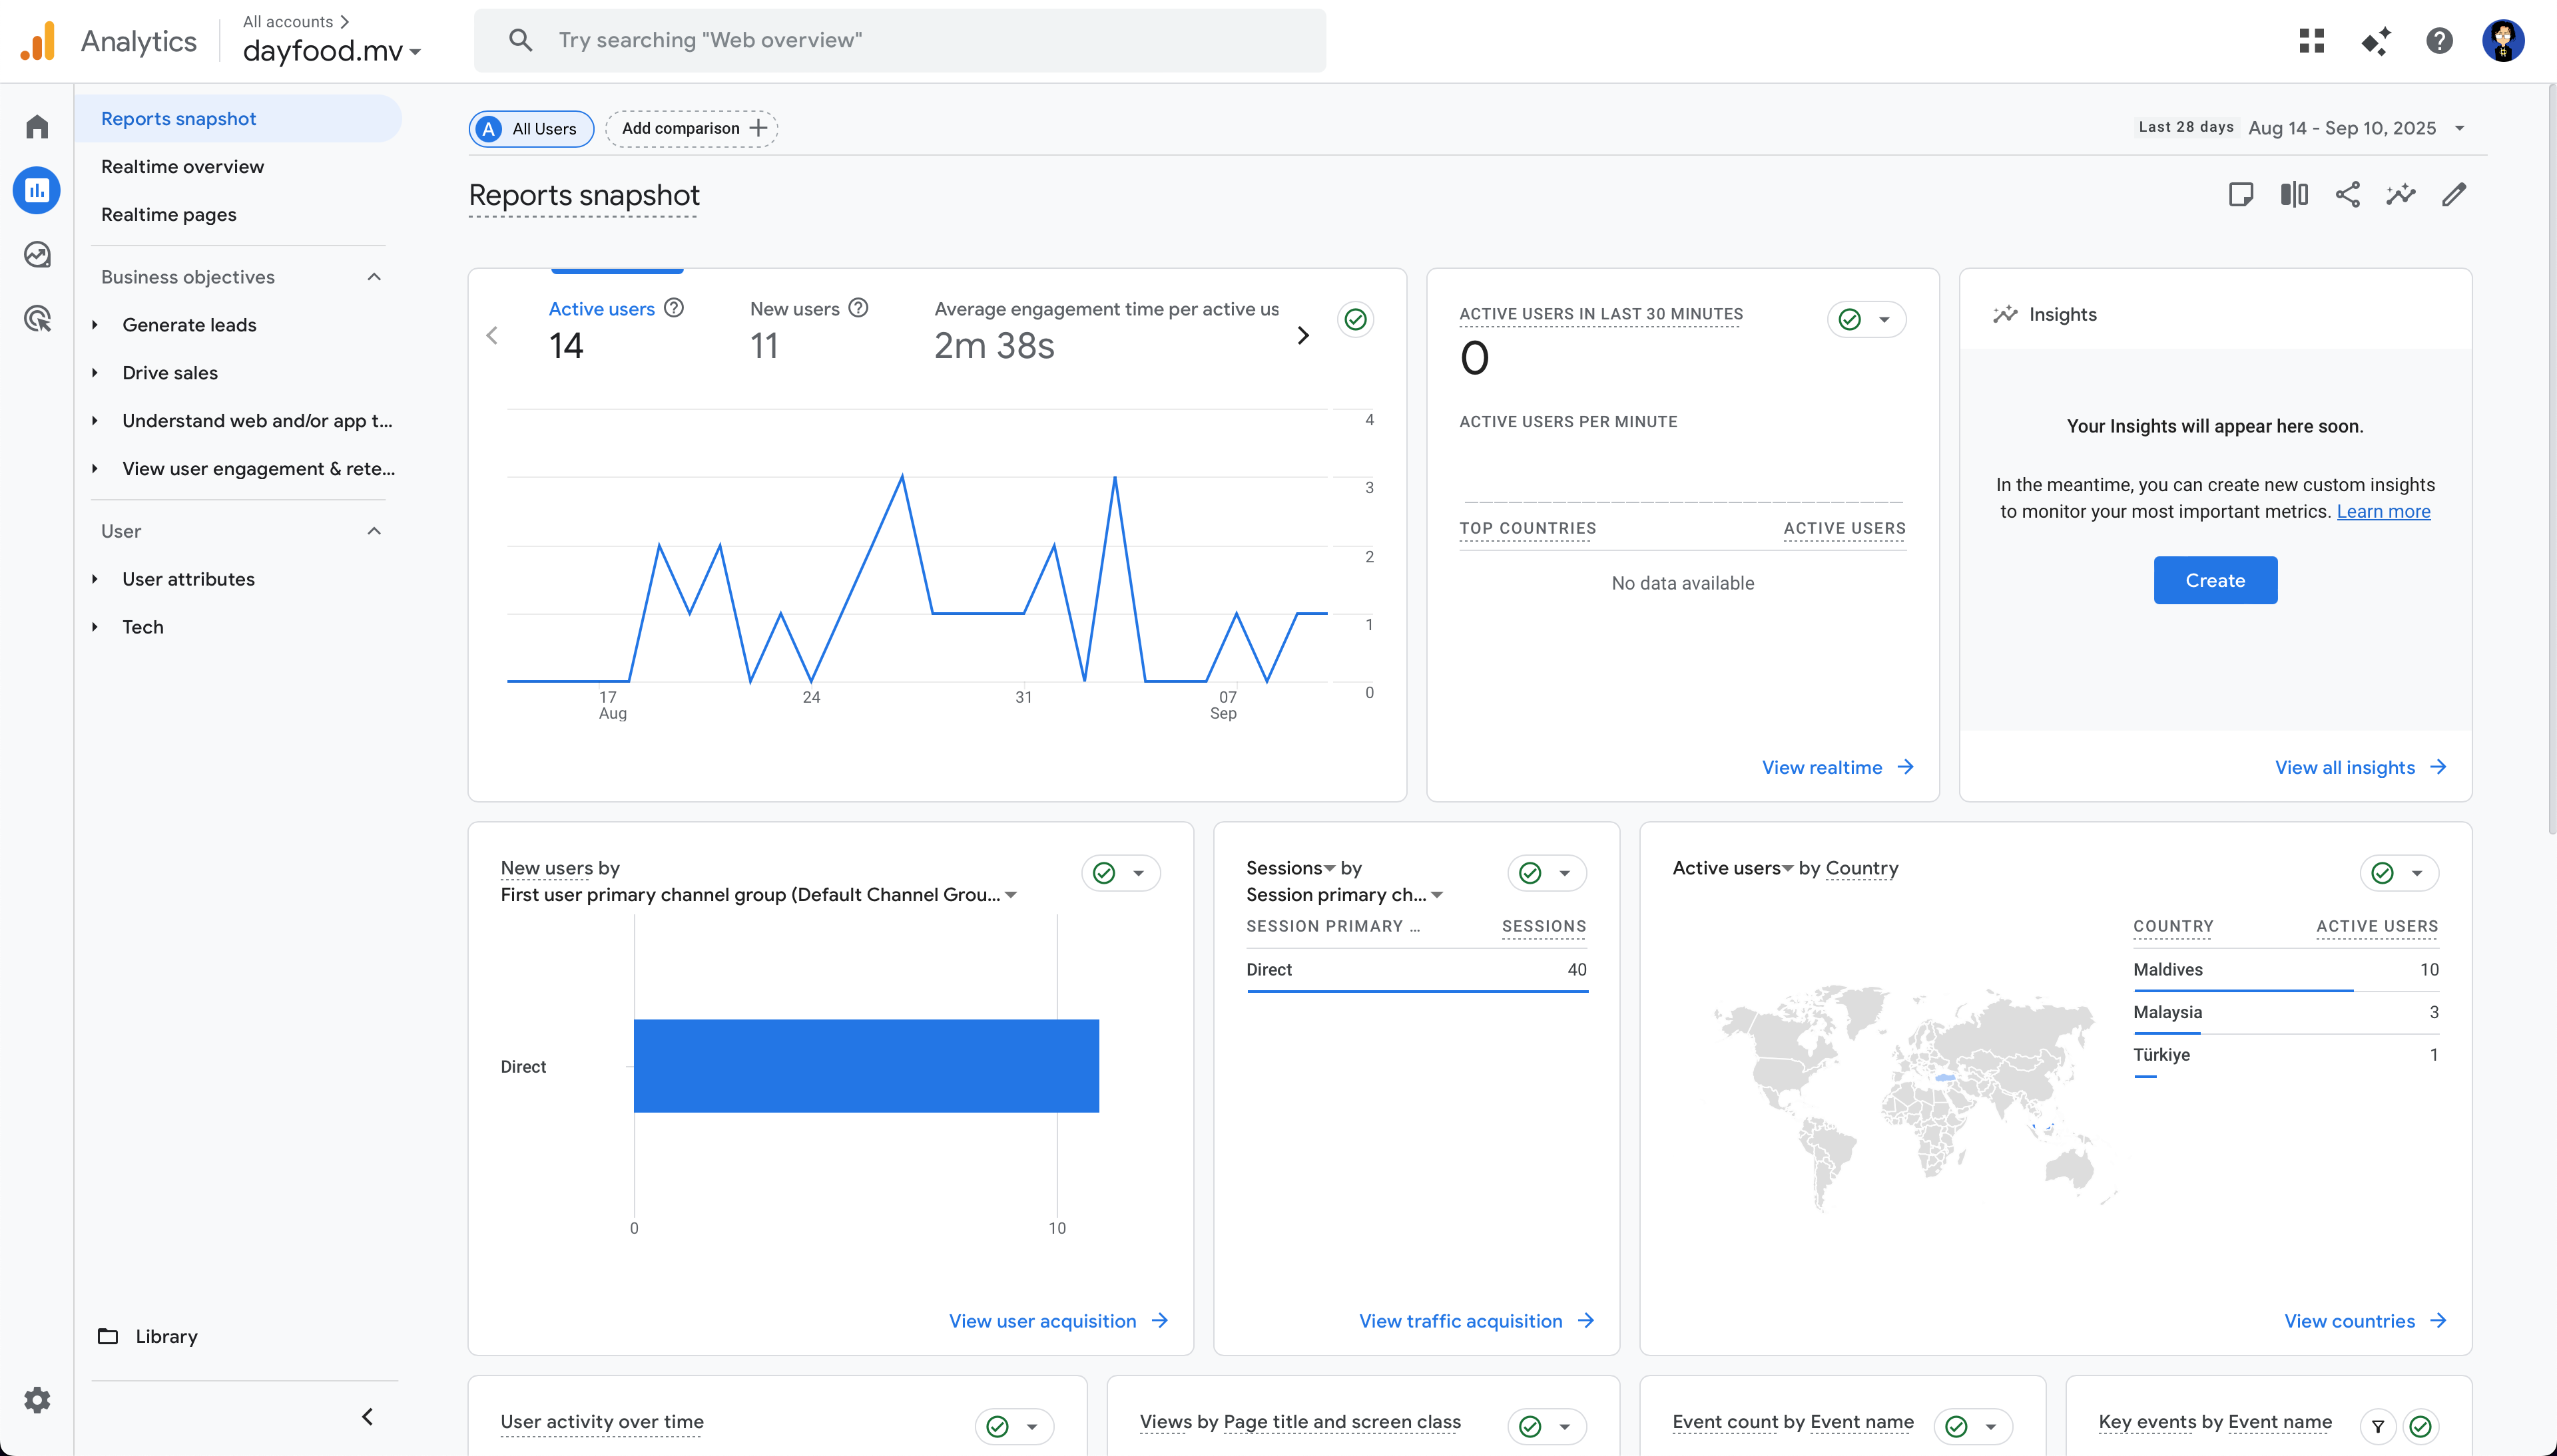Collapse the Business objectives group
This screenshot has height=1456, width=2557.
pos(374,277)
